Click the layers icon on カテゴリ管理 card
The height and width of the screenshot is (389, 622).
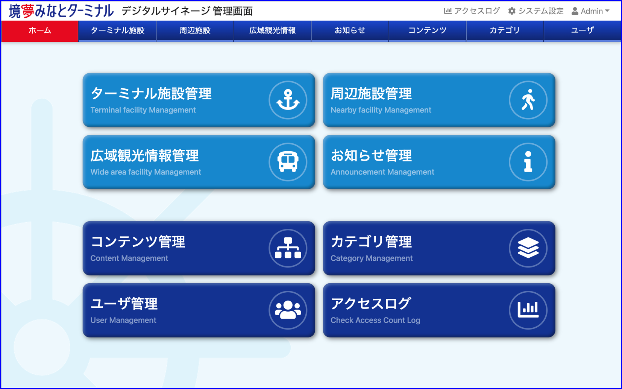pyautogui.click(x=528, y=248)
